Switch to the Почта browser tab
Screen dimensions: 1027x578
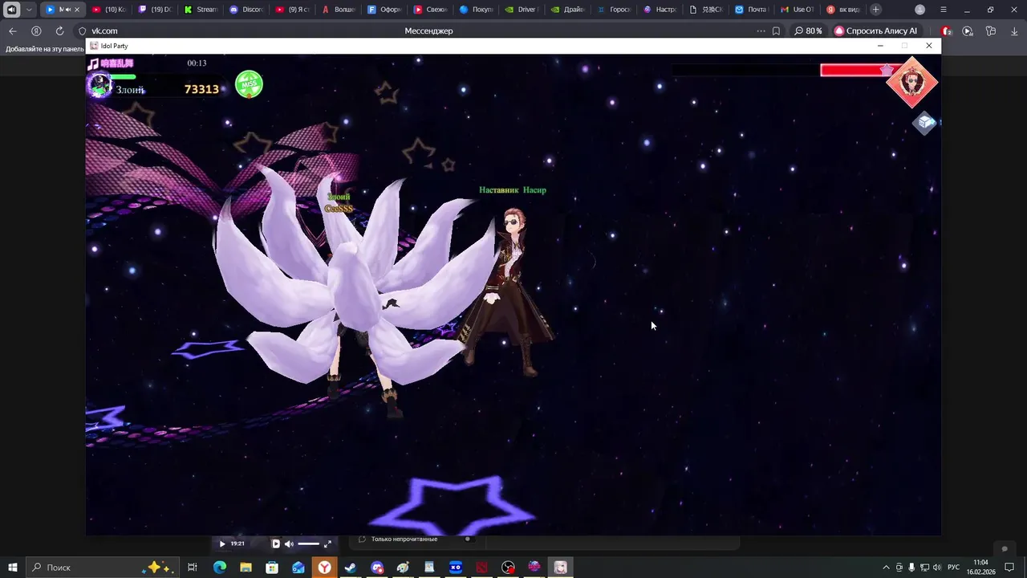752,10
